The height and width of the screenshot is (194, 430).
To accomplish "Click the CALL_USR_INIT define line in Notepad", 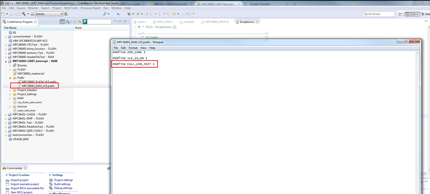I will [134, 64].
